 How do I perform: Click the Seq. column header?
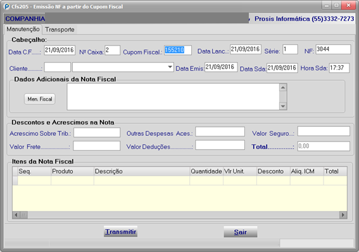pyautogui.click(x=34, y=171)
